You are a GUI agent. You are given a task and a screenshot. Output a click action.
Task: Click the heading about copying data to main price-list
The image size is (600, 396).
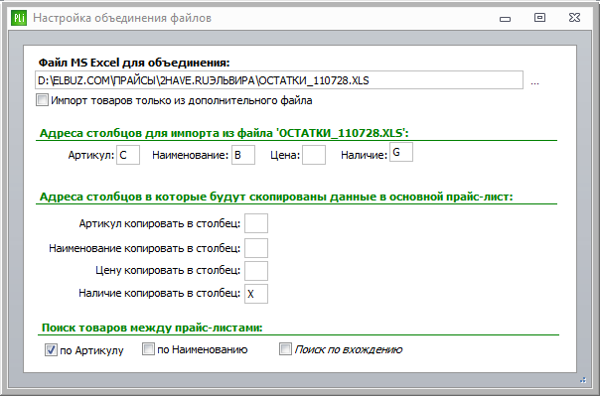coord(276,197)
